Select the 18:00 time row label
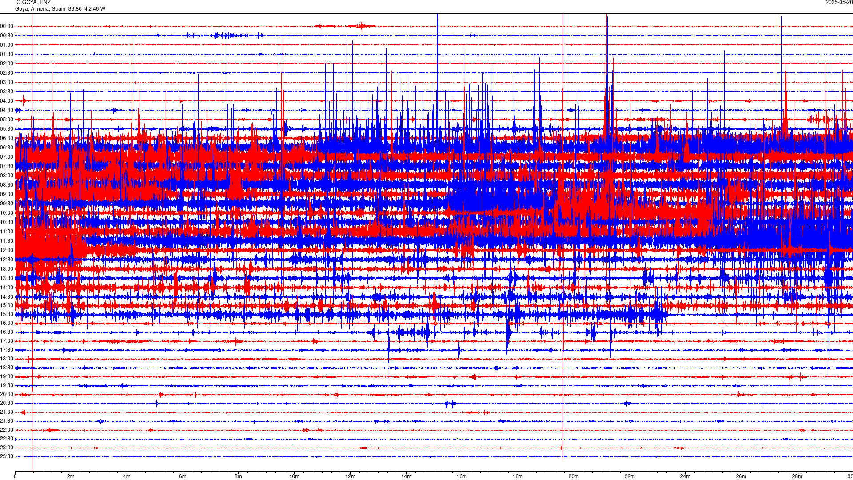853x480 pixels. coord(7,359)
